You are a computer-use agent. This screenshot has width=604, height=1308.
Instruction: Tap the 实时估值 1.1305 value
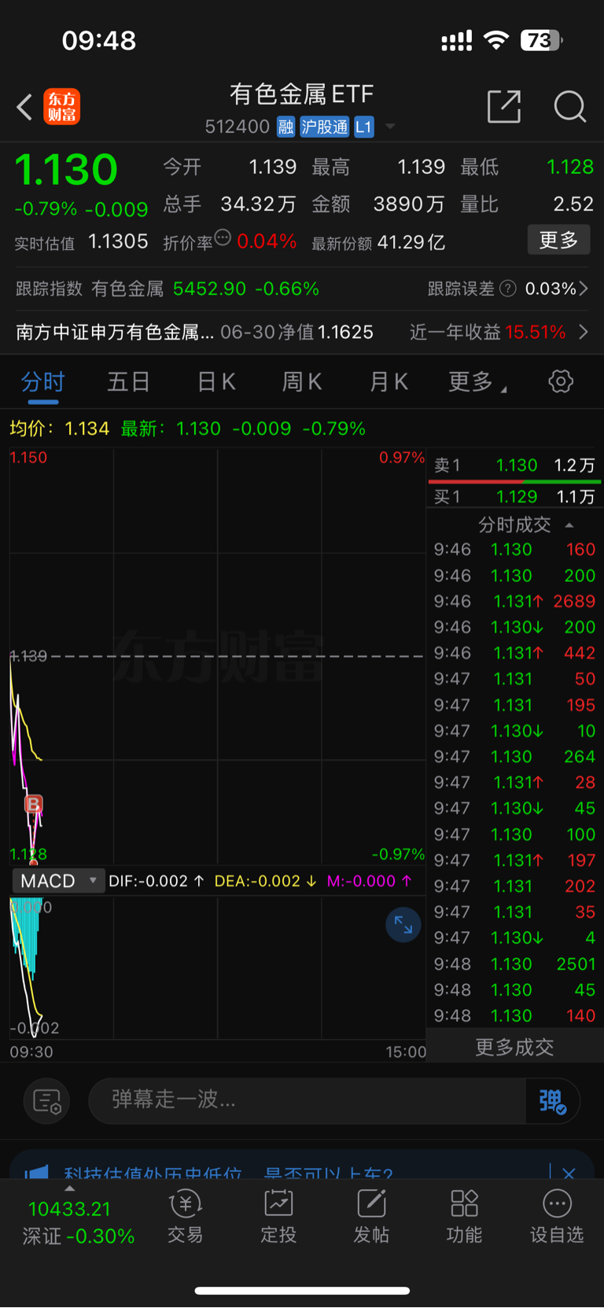[x=118, y=241]
